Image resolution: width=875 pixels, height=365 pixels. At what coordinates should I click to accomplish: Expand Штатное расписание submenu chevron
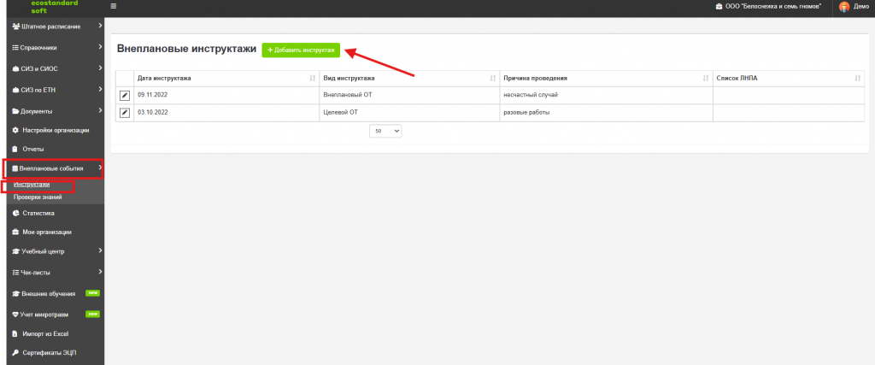pos(99,26)
